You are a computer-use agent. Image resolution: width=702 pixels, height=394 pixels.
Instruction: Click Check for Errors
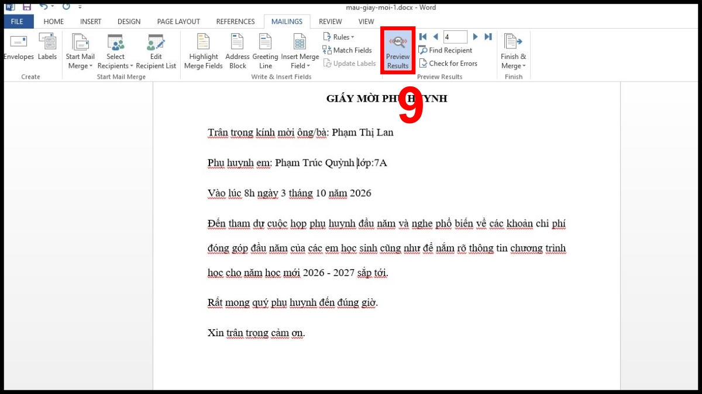(448, 64)
